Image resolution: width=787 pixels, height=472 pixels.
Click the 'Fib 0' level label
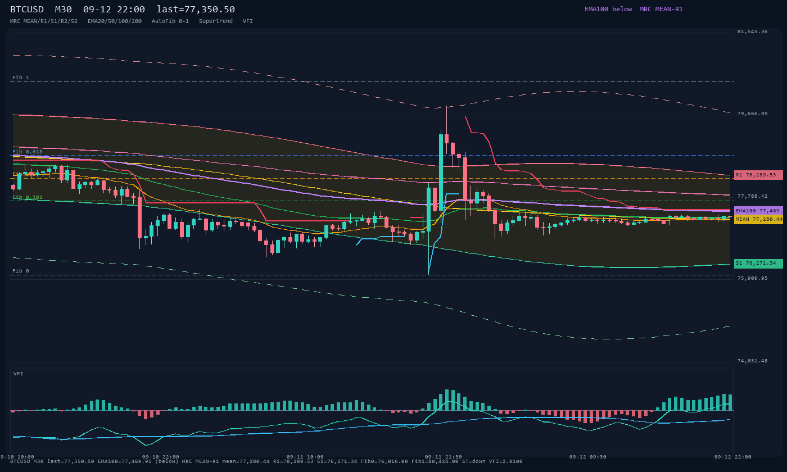[21, 271]
